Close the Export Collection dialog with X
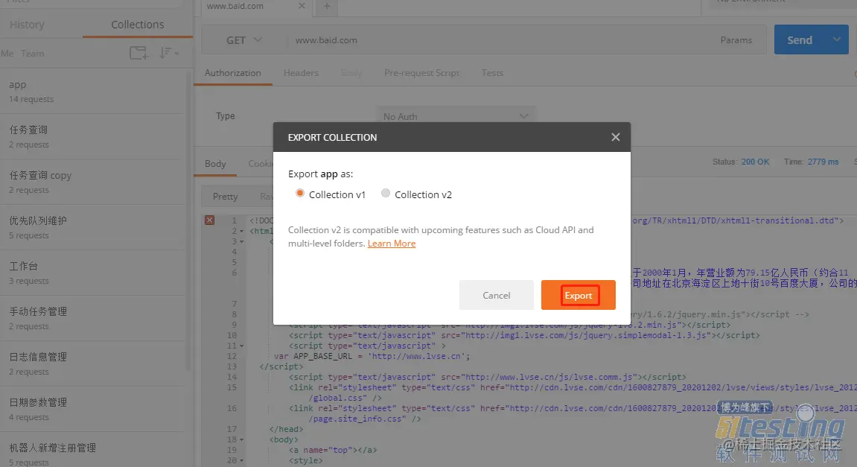 pyautogui.click(x=616, y=137)
